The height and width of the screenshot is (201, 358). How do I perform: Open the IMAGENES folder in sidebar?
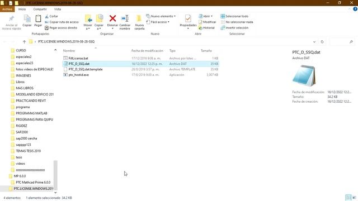tap(23, 75)
